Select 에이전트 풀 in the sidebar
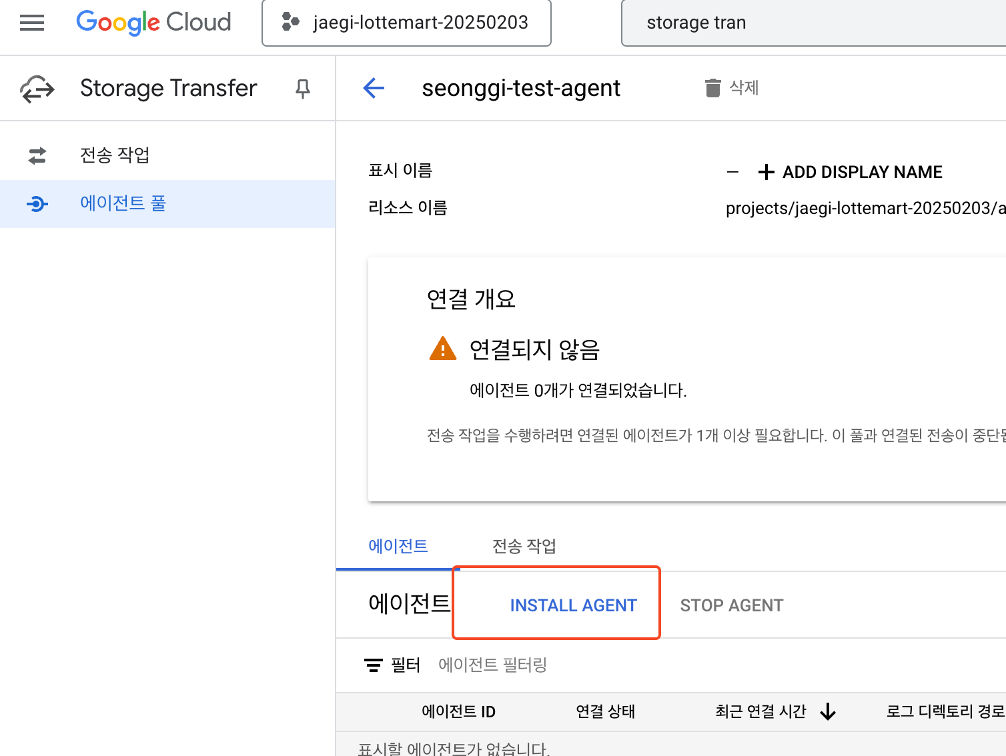 tap(167, 203)
